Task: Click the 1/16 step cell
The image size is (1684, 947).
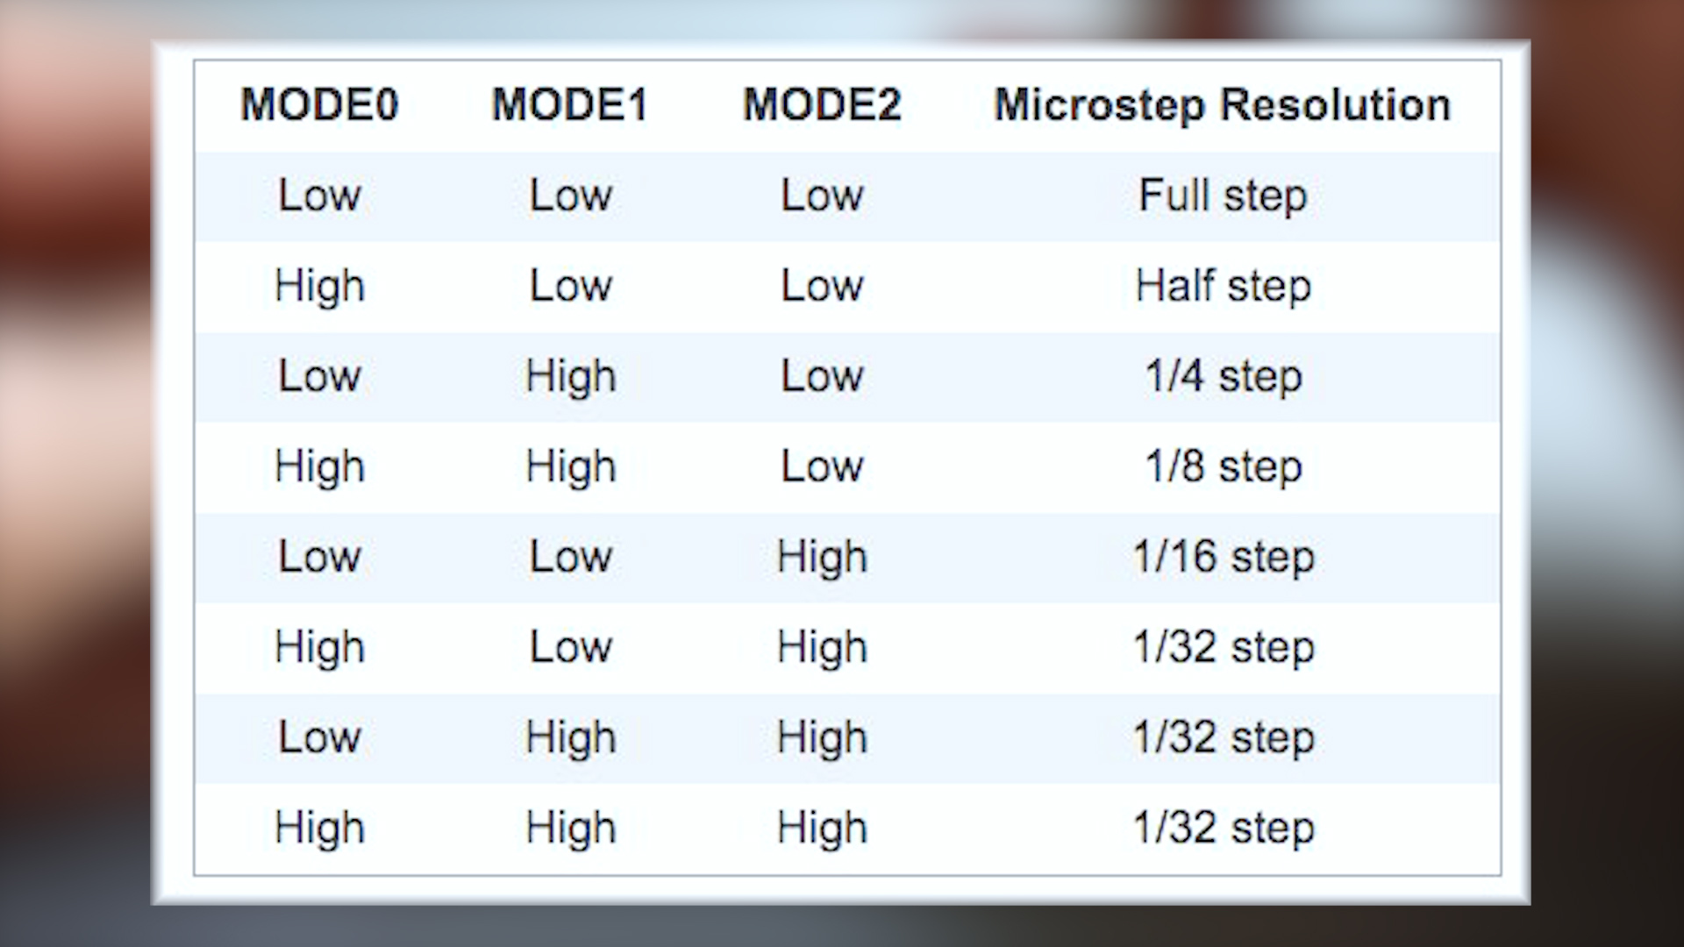Action: click(x=1222, y=557)
